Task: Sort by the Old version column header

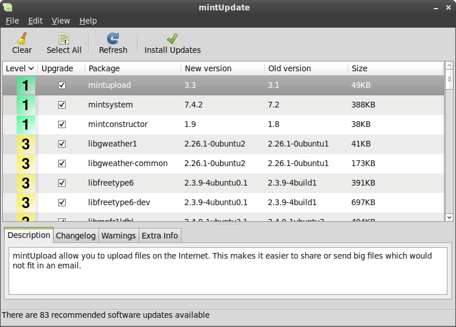Action: 306,68
